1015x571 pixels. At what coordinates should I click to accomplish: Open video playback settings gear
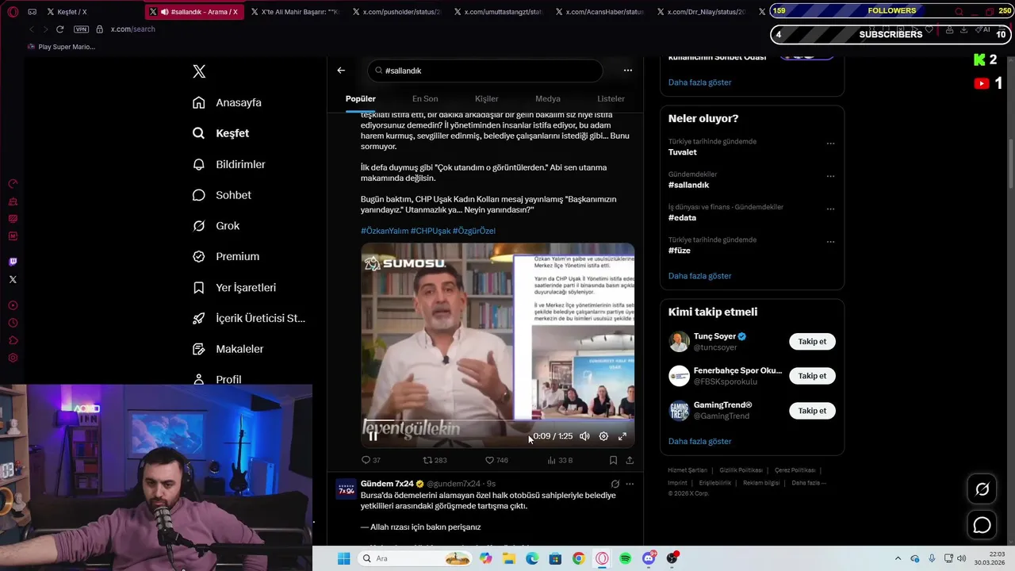click(603, 436)
